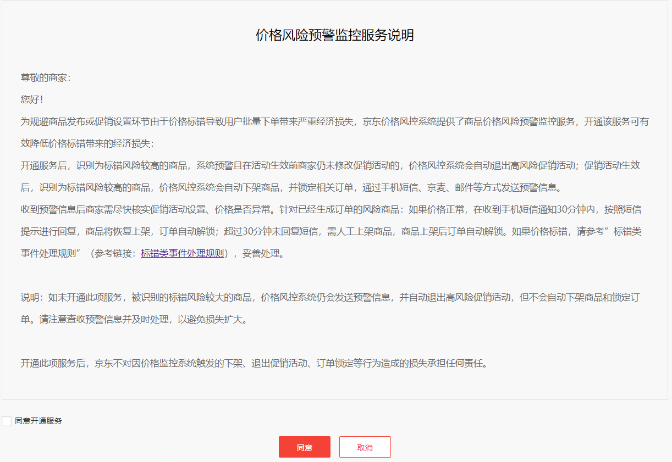Viewport: 672px width, 462px height.
Task: Click the line starting 为规避商品发布
Action: (x=334, y=121)
